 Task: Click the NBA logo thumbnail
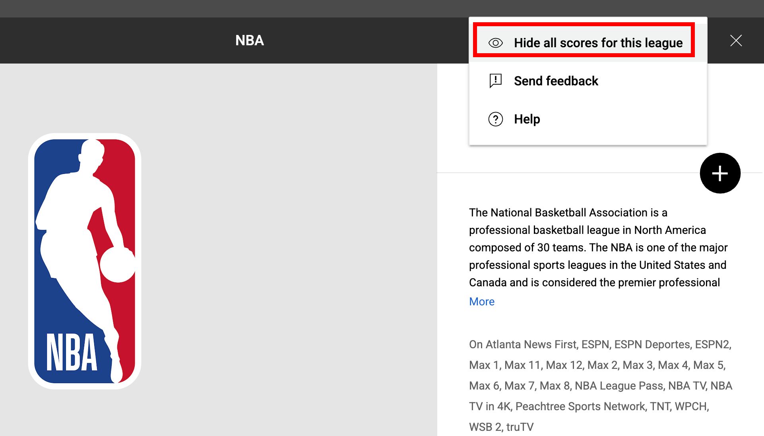point(85,261)
